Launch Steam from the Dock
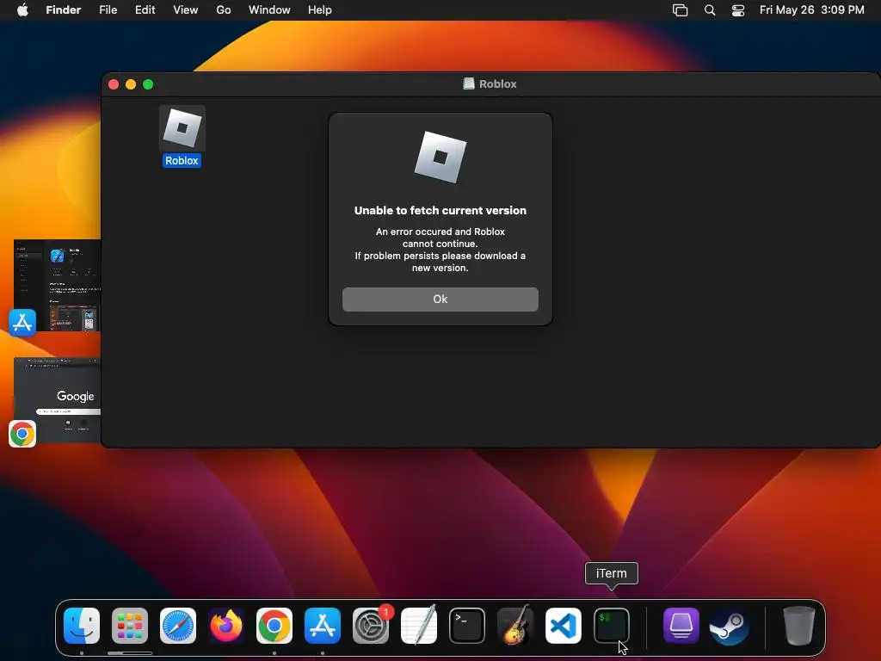This screenshot has height=661, width=881. pyautogui.click(x=730, y=626)
